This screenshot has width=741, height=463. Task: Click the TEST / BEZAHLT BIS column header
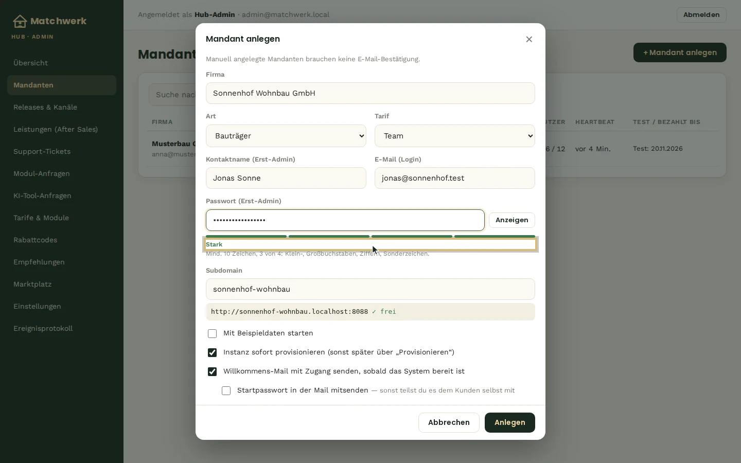pyautogui.click(x=666, y=122)
